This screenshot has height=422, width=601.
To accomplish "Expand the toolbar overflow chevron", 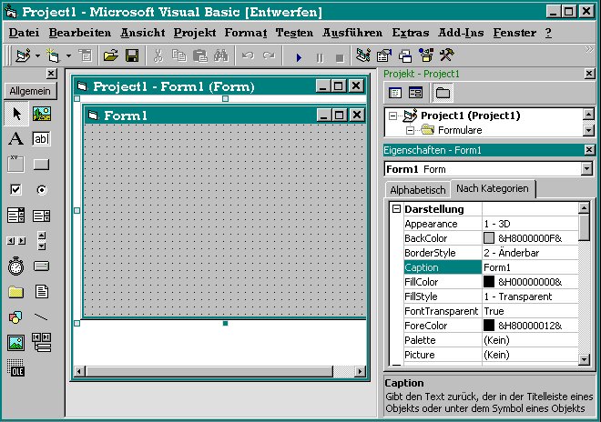I will (x=589, y=49).
